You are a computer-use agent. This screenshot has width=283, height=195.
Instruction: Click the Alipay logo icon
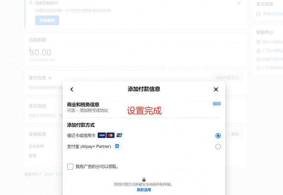117,146
